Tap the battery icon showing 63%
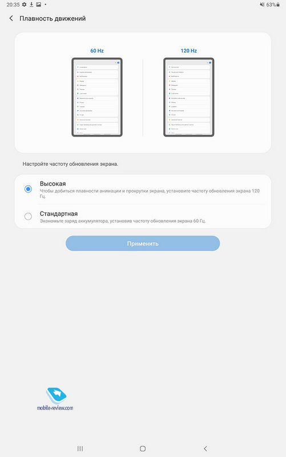286x457 pixels. pyautogui.click(x=278, y=5)
